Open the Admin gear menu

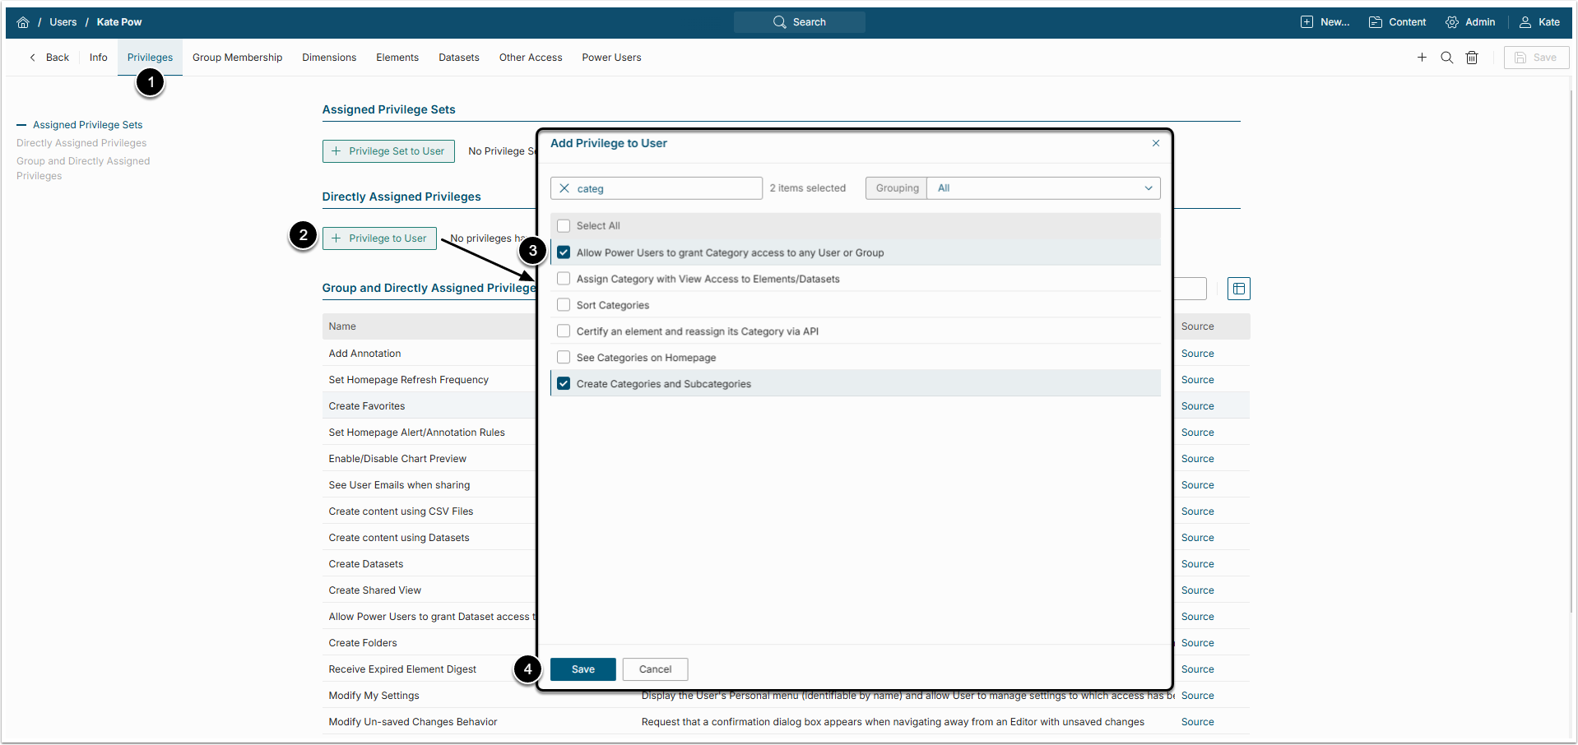click(x=1470, y=22)
